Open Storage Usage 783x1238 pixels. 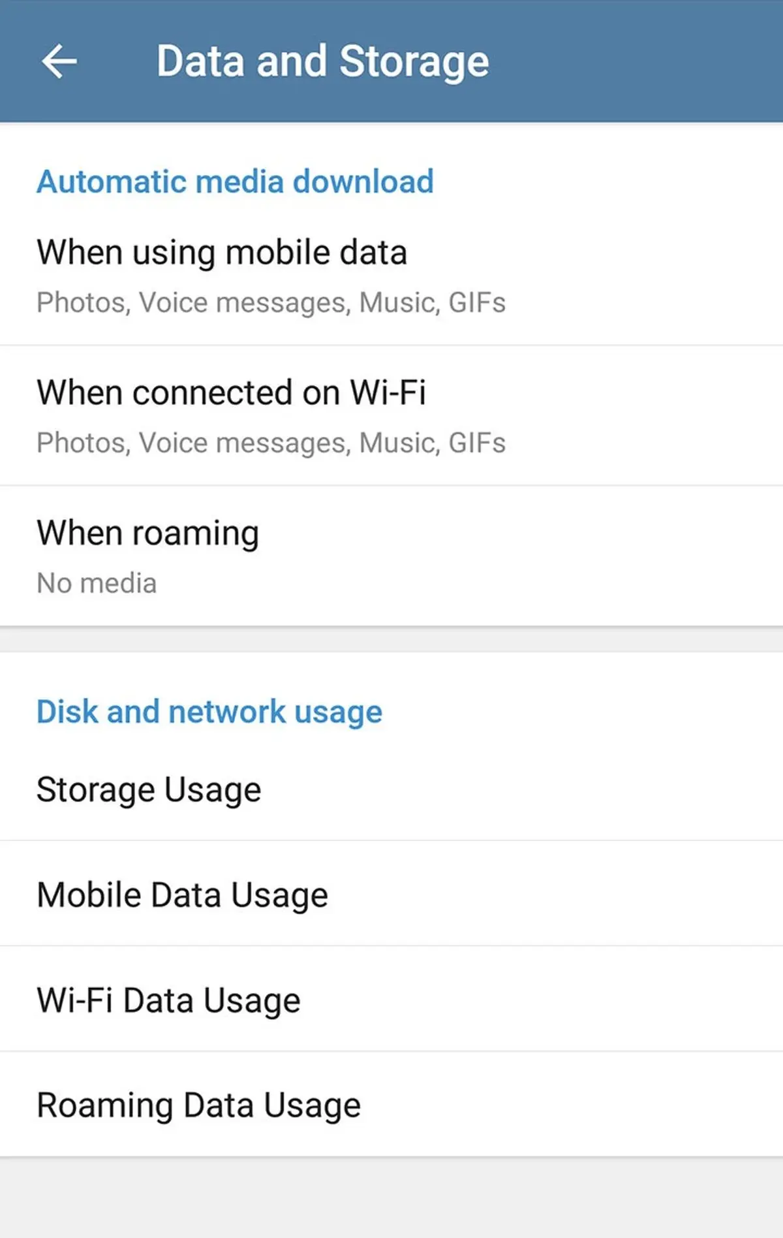[149, 790]
